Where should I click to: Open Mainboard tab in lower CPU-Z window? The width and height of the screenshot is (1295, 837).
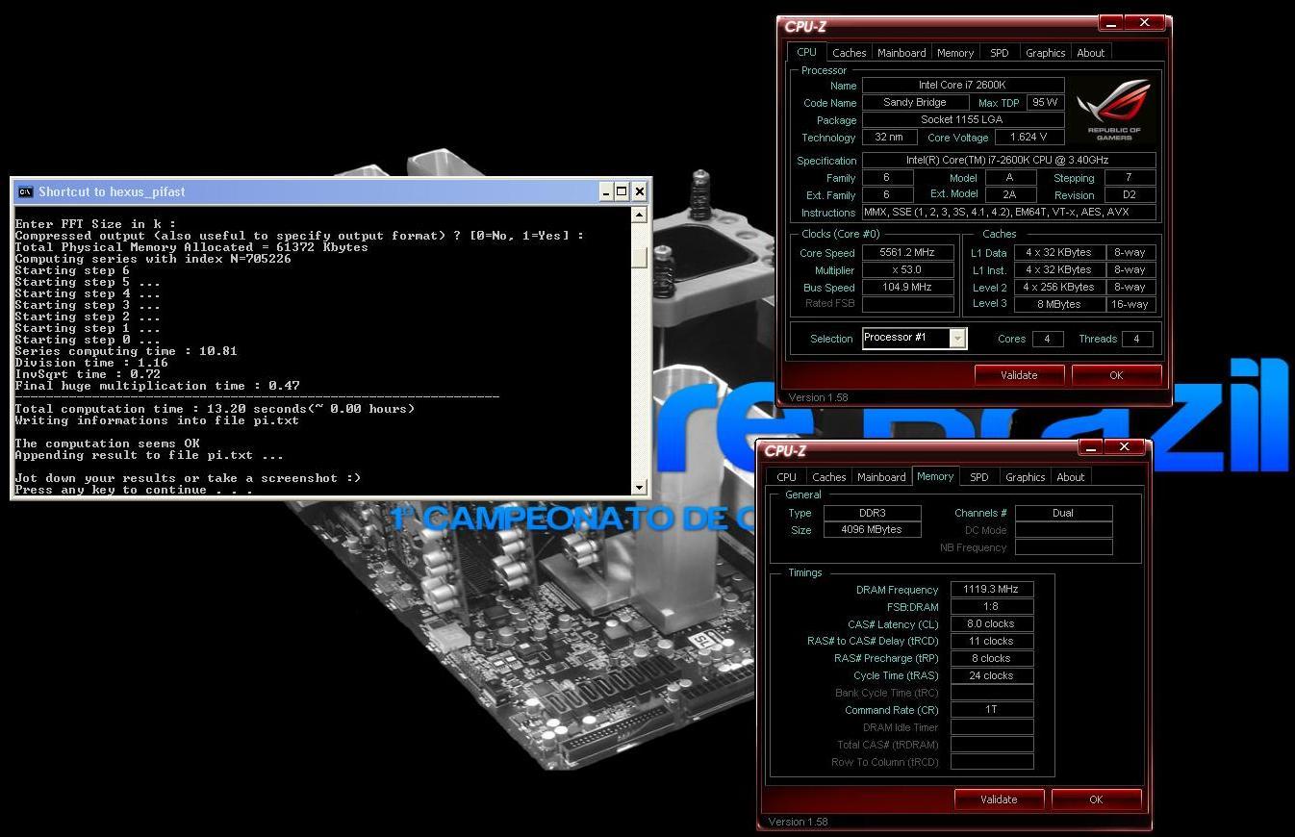pos(881,477)
